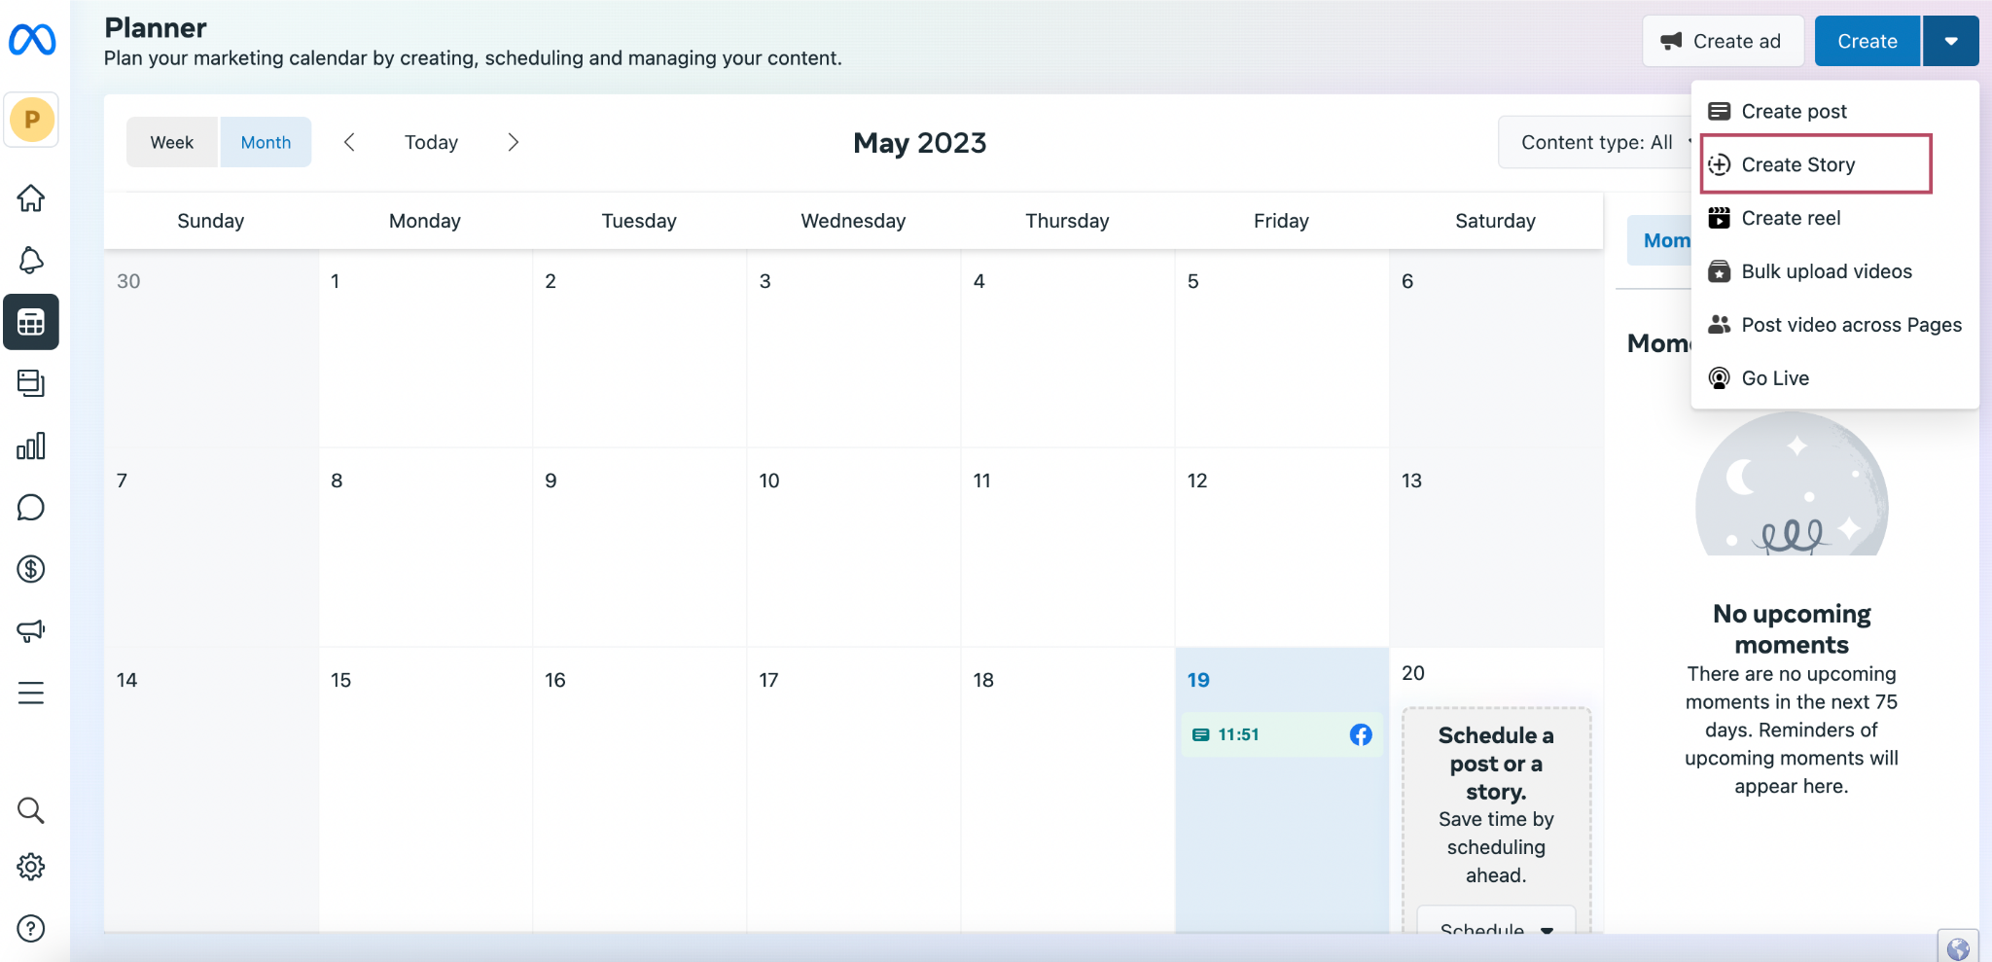The image size is (1992, 962).
Task: Collapse the Create dropdown arrow
Action: (x=1950, y=41)
